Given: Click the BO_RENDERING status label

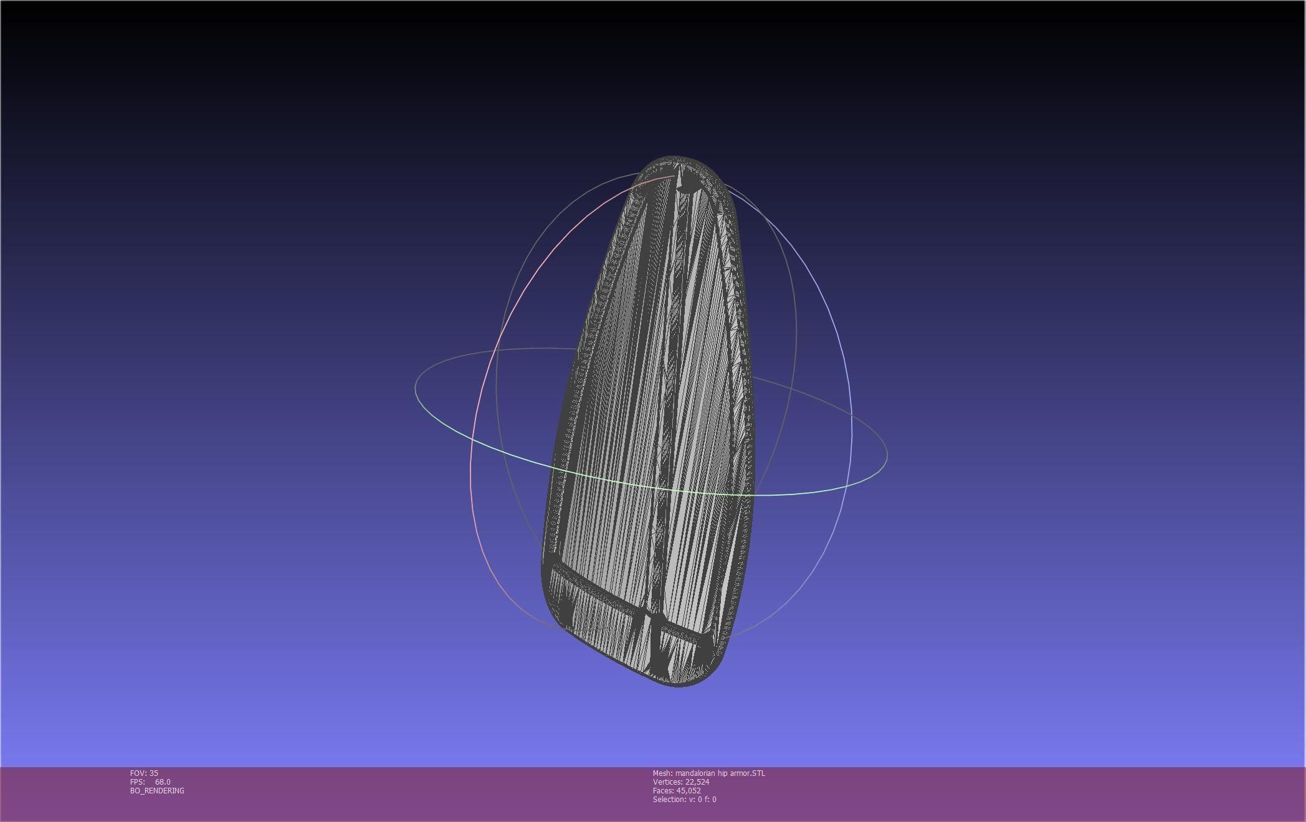Looking at the screenshot, I should 157,790.
